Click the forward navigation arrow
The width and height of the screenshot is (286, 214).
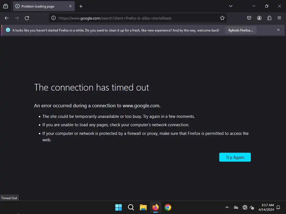[x=17, y=18]
